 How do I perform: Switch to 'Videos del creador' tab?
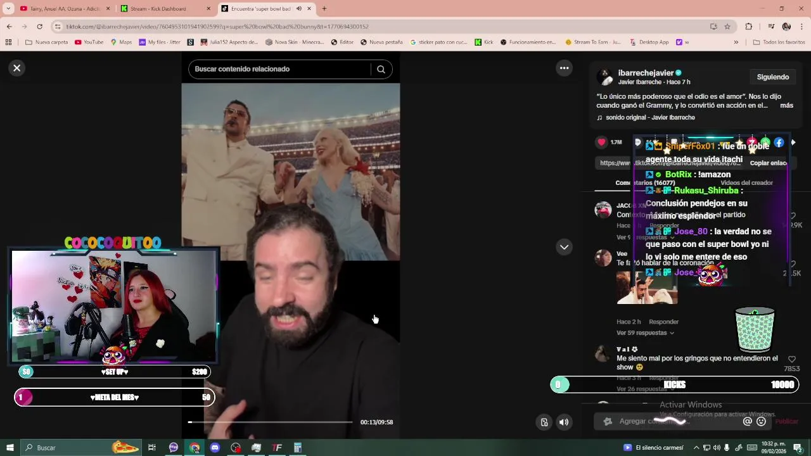tap(746, 182)
